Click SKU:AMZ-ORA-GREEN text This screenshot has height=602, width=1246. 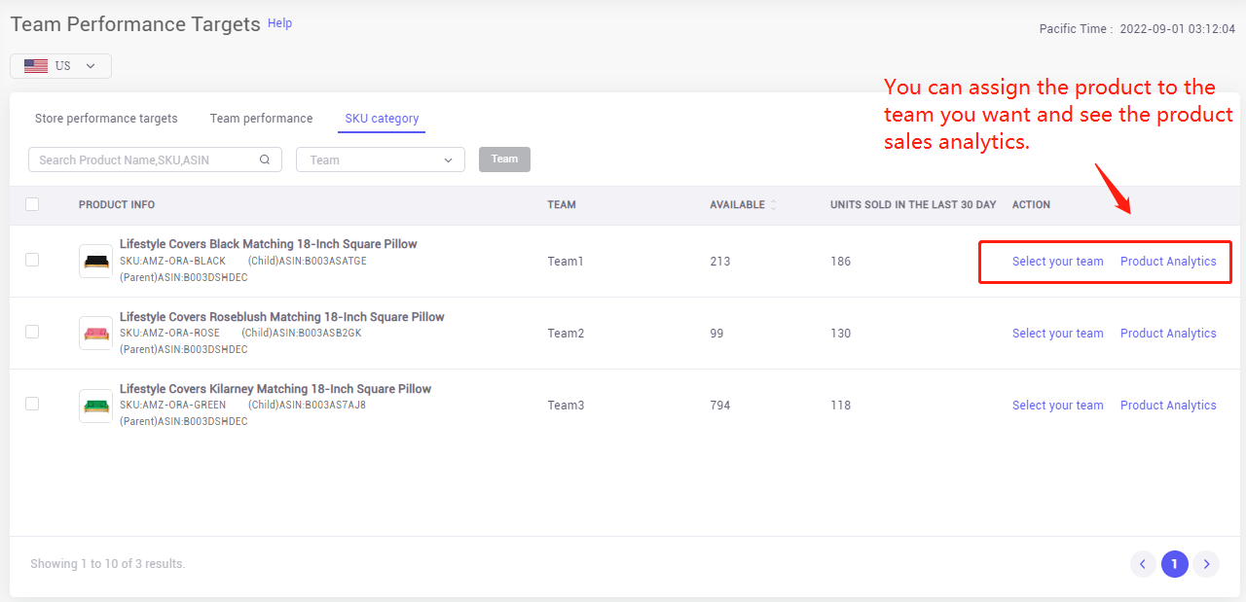coord(172,406)
